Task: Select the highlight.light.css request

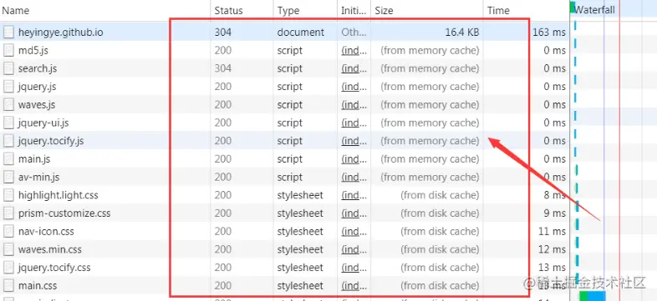Action: [x=284, y=195]
